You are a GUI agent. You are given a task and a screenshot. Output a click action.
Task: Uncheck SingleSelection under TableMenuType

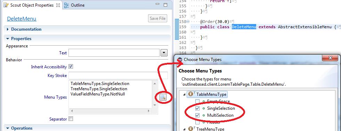pos(197,108)
